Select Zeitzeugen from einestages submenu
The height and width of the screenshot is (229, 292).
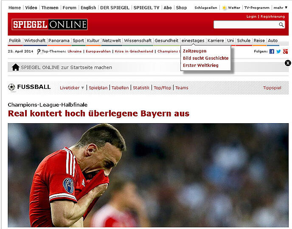(x=194, y=51)
